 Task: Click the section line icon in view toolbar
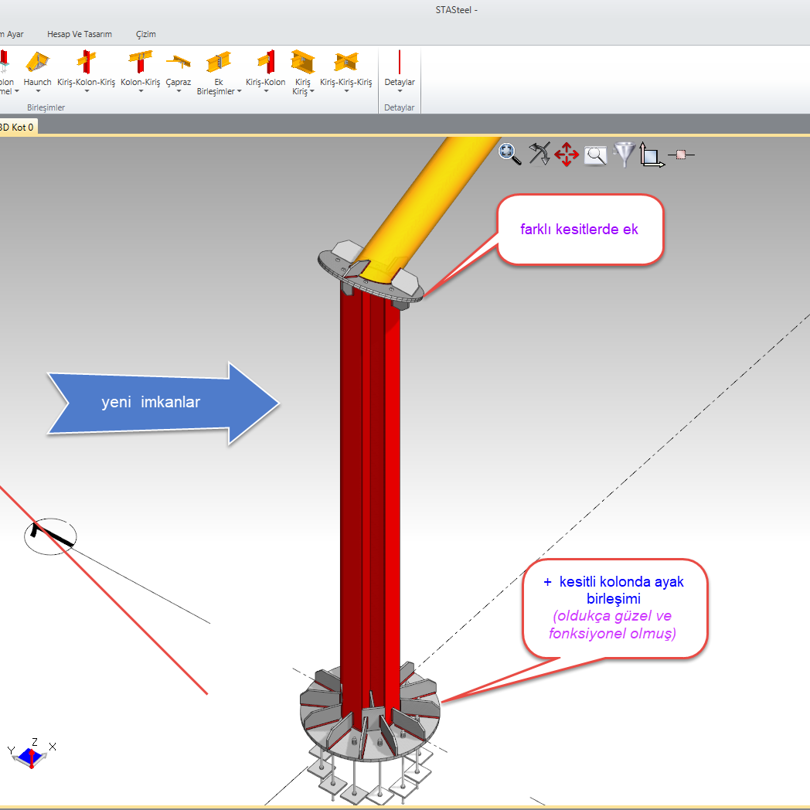(x=681, y=155)
